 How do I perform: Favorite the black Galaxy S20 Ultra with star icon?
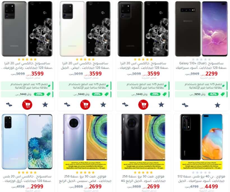point(161,105)
